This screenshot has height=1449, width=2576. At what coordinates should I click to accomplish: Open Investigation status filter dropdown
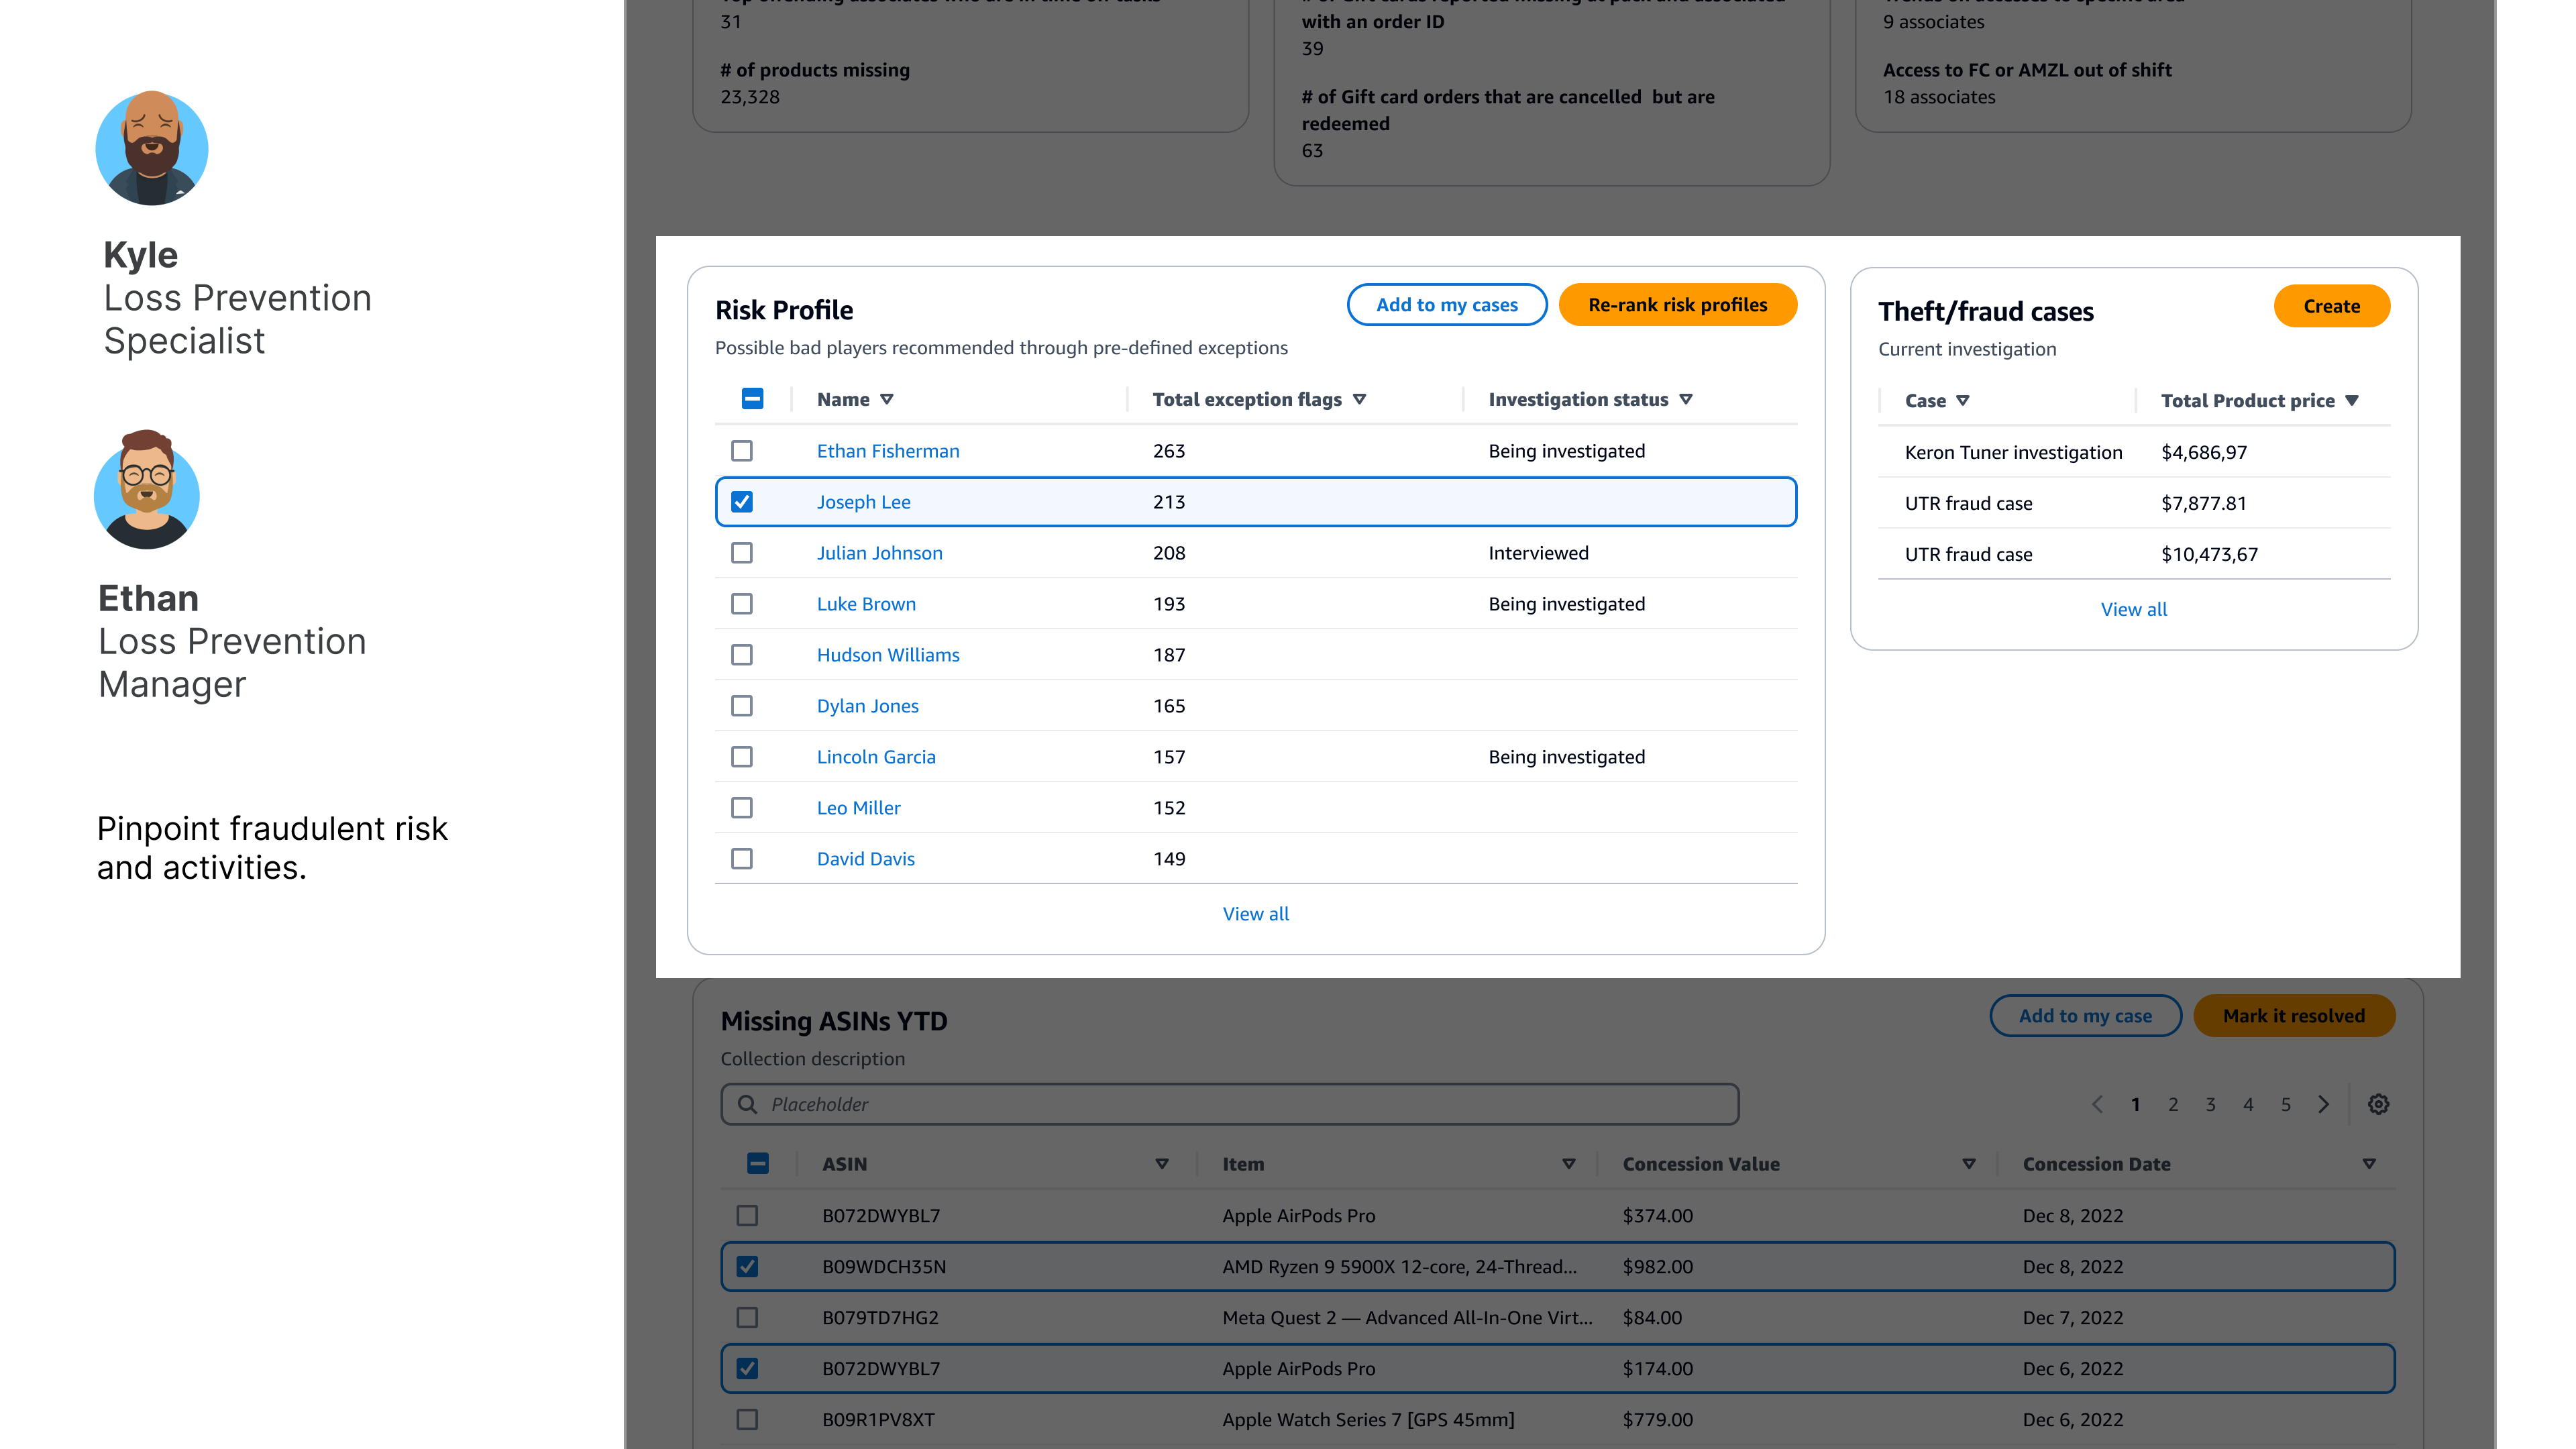tap(1686, 399)
